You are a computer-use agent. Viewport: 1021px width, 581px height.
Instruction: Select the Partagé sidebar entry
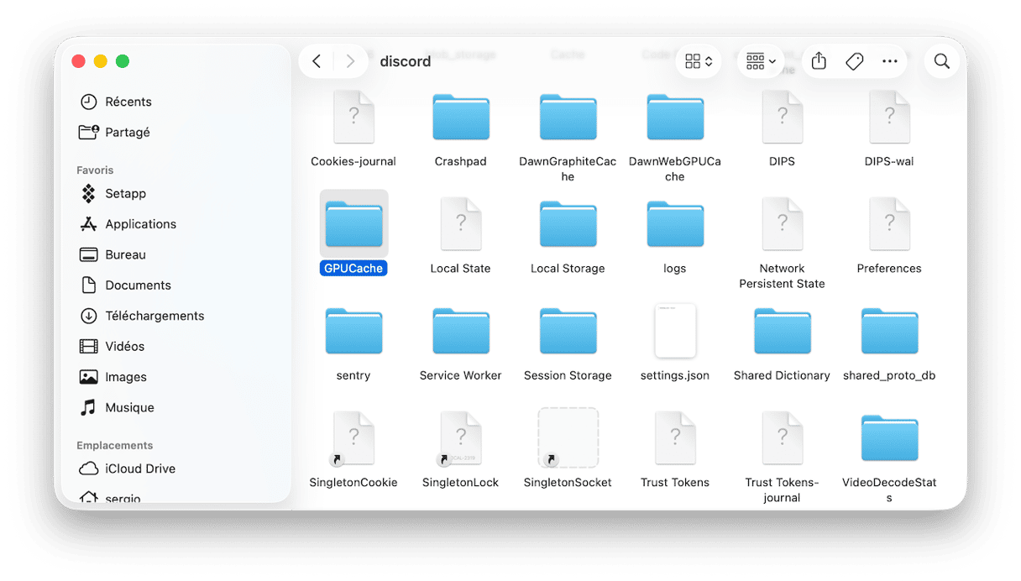127,132
